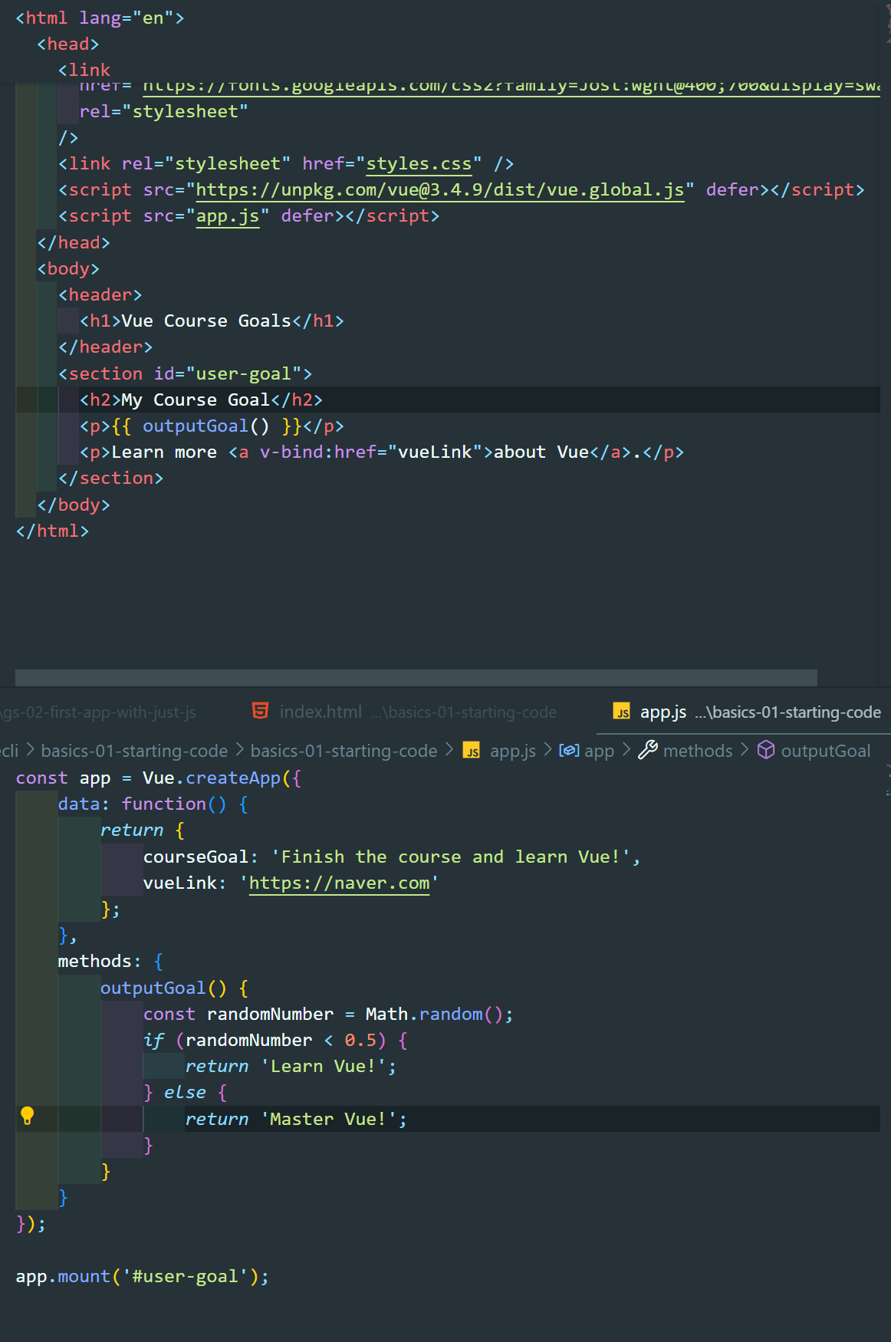Click the lightbulb quick-fix icon
The width and height of the screenshot is (891, 1342).
(27, 1116)
